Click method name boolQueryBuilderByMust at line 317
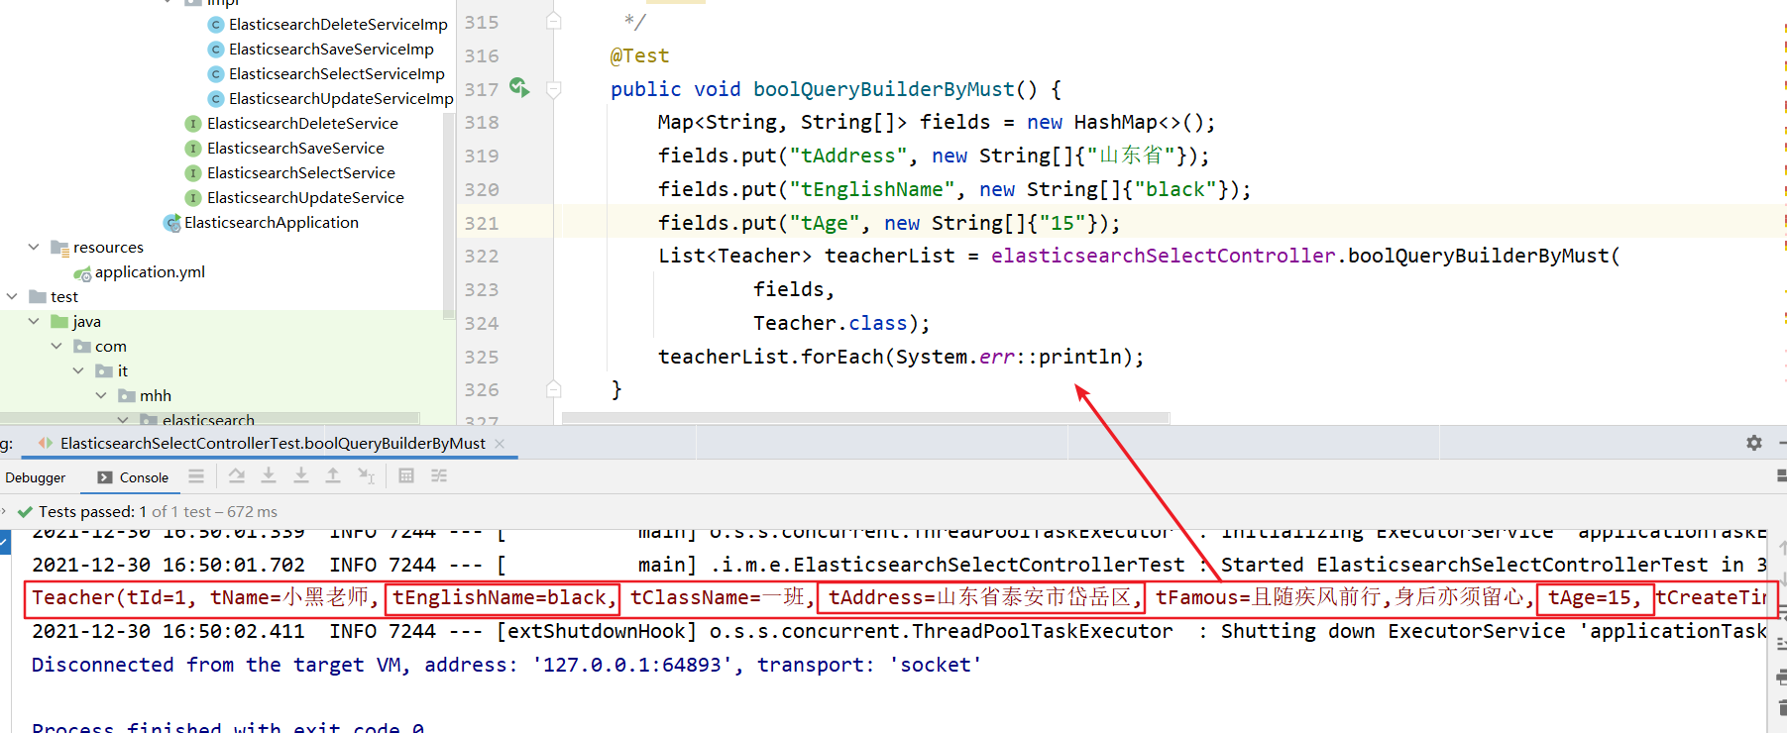The image size is (1787, 733). point(884,89)
